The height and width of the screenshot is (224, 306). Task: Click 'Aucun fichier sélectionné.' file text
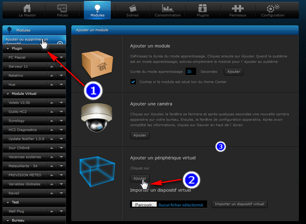[181, 205]
